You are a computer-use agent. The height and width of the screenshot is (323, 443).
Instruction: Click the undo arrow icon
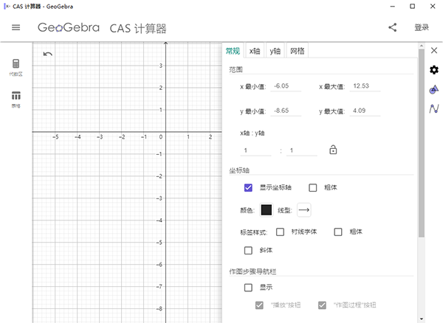[x=48, y=54]
